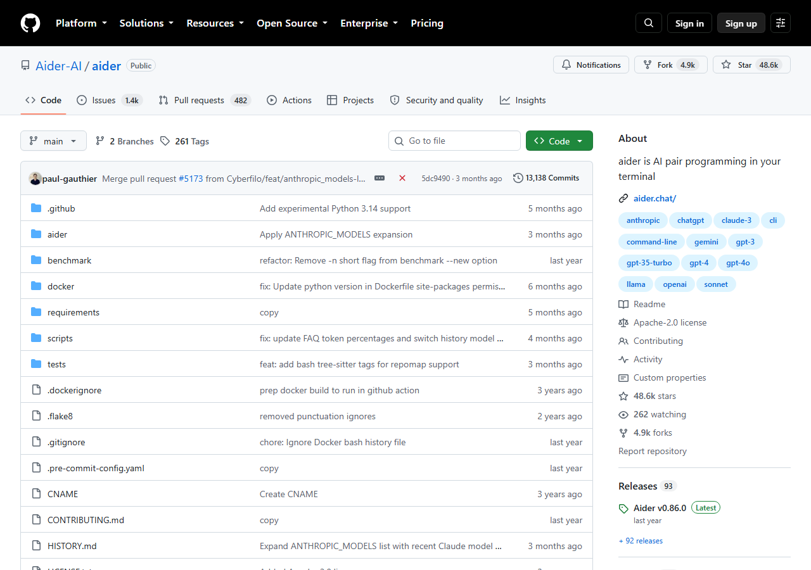811x570 pixels.
Task: Click the Report repository link
Action: [x=653, y=451]
